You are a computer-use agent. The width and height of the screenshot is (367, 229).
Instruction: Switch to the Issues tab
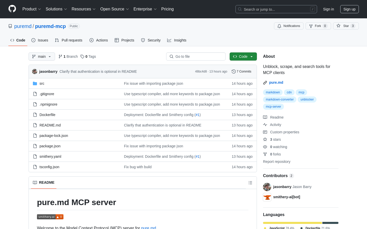coord(40,40)
